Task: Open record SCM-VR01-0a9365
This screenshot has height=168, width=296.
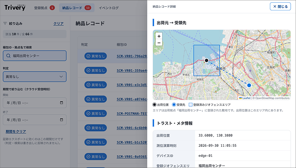Action: (132, 157)
